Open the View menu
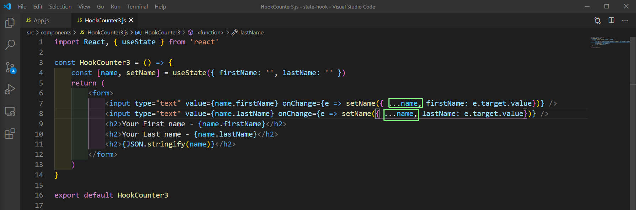The height and width of the screenshot is (210, 636). point(84,6)
